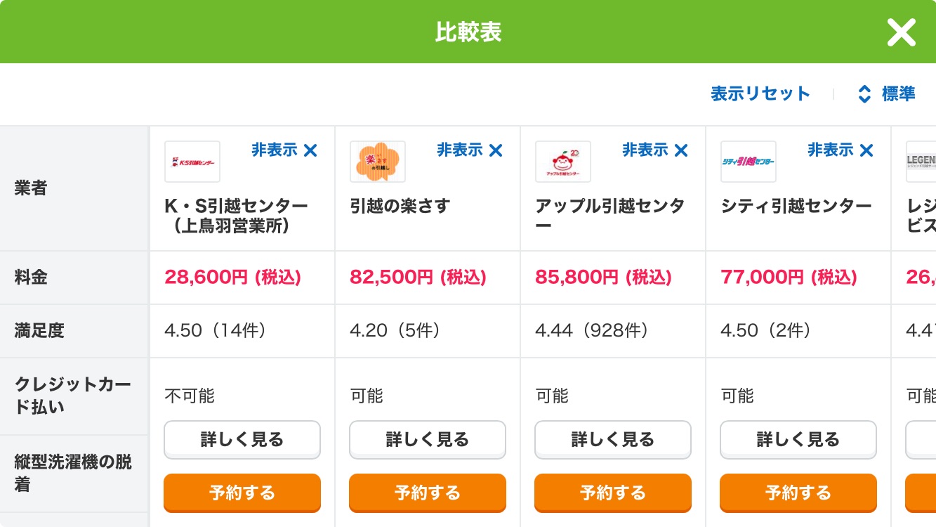The height and width of the screenshot is (527, 936).
Task: Close the comparison table with the X icon
Action: click(x=901, y=32)
